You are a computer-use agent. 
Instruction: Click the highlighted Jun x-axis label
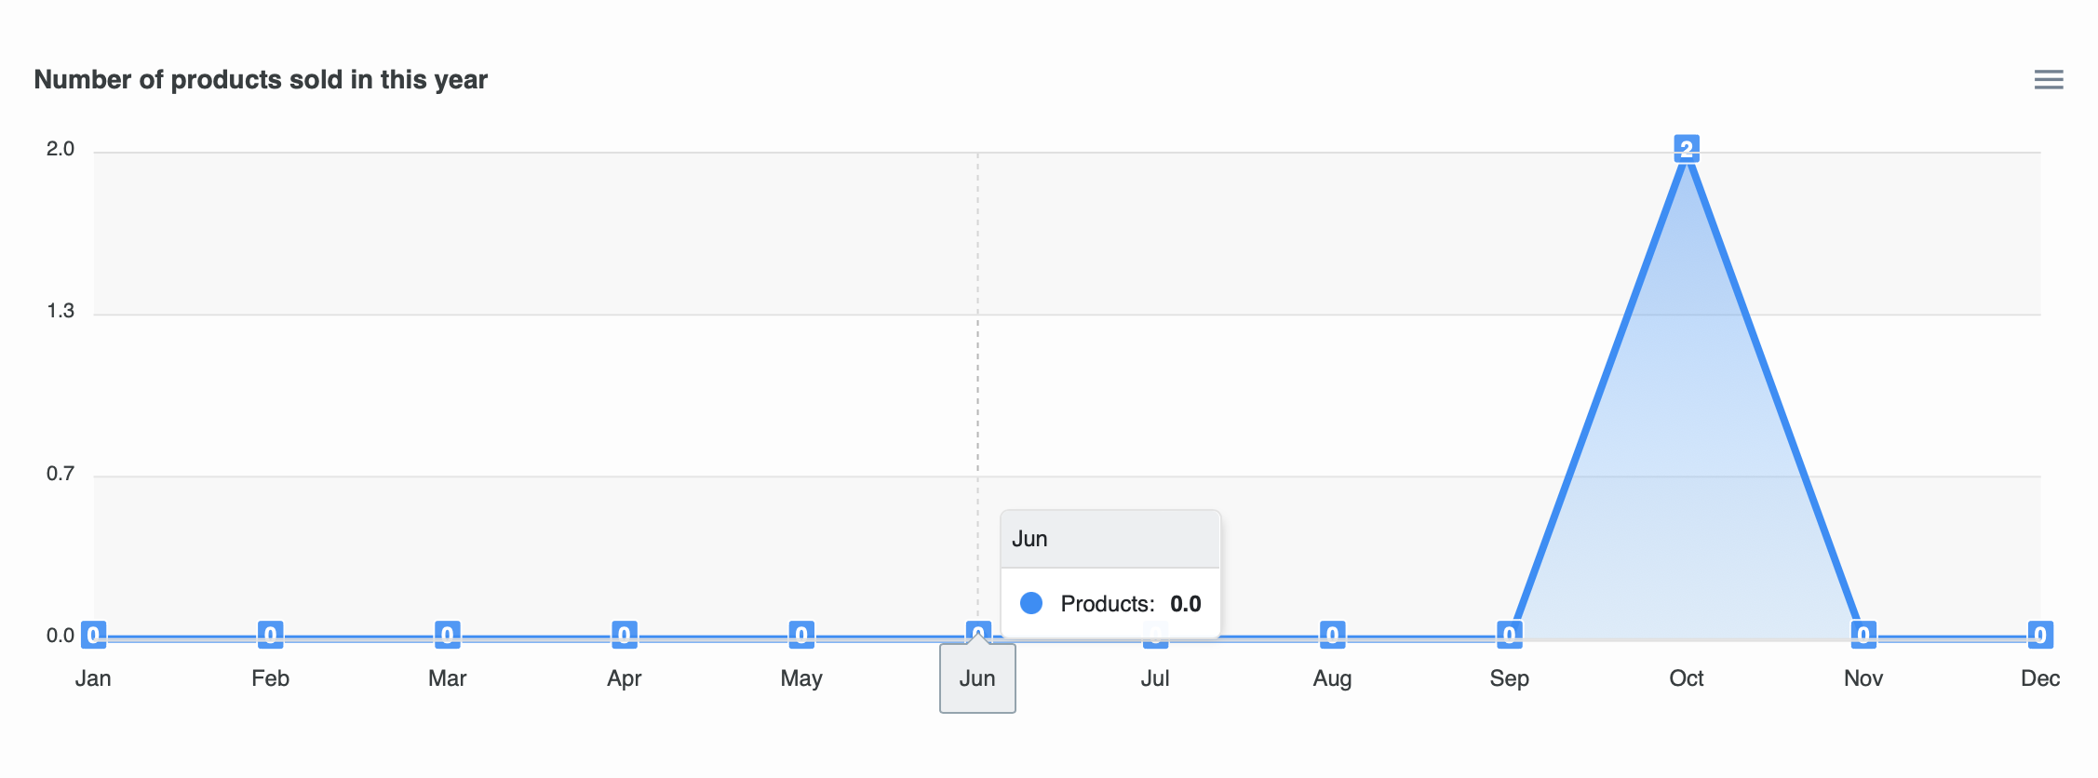tap(977, 678)
